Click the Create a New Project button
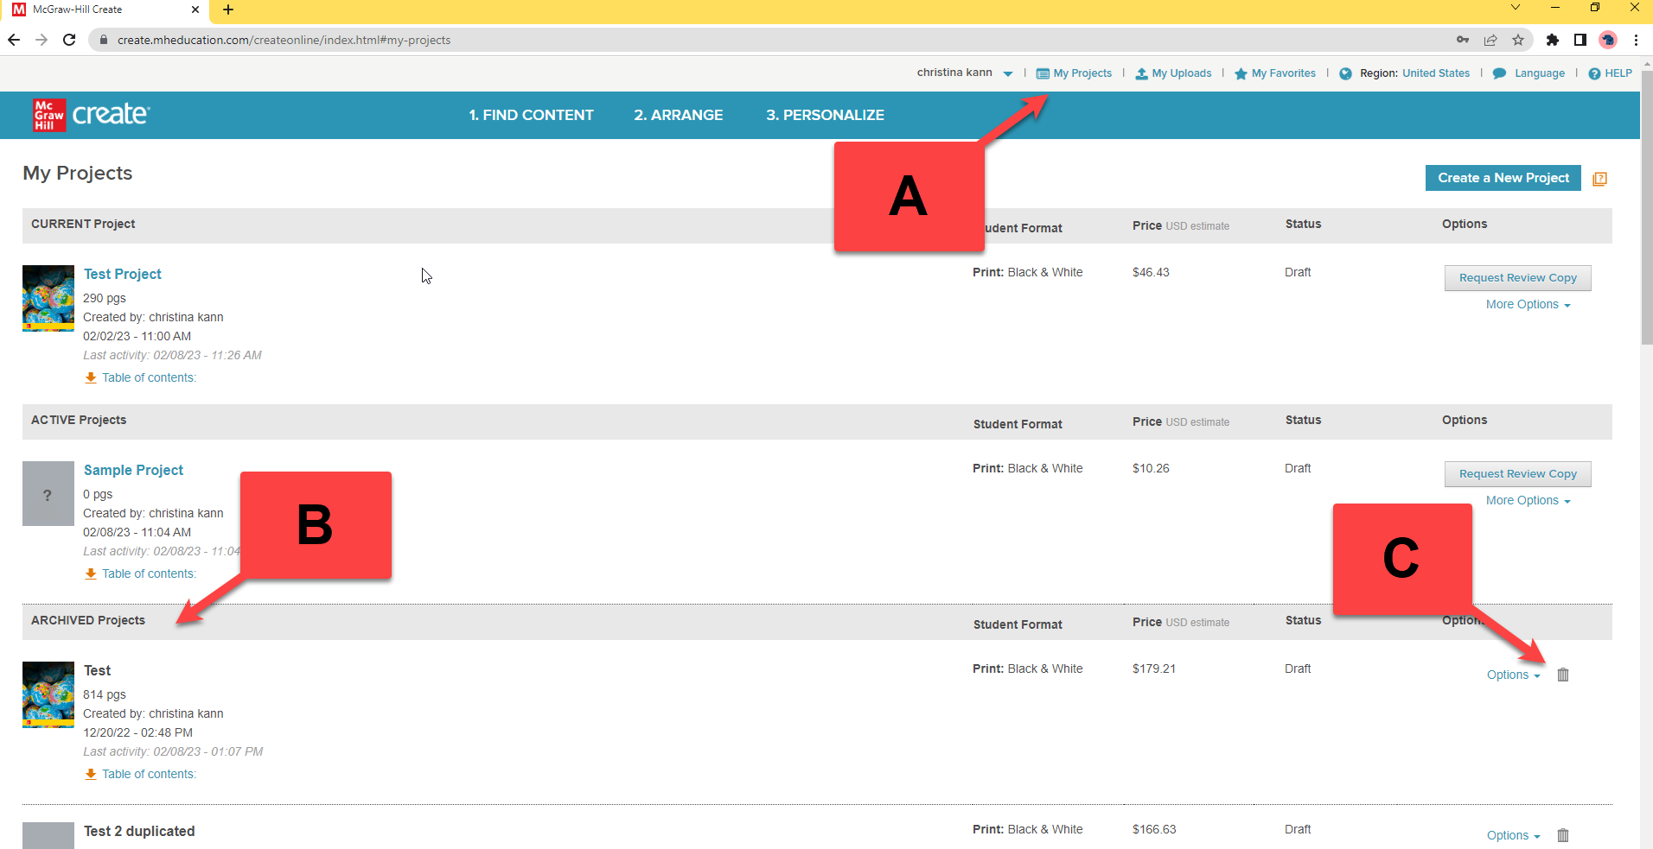The height and width of the screenshot is (849, 1653). point(1503,178)
